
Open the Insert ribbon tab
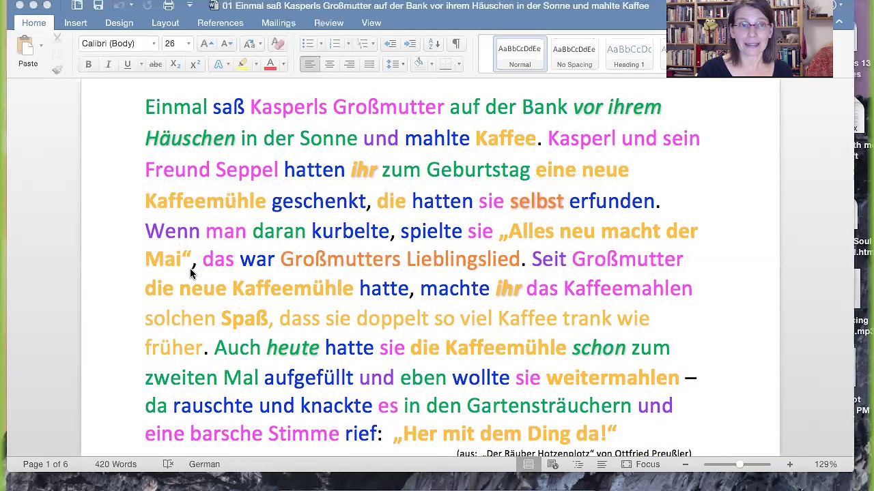pos(76,23)
